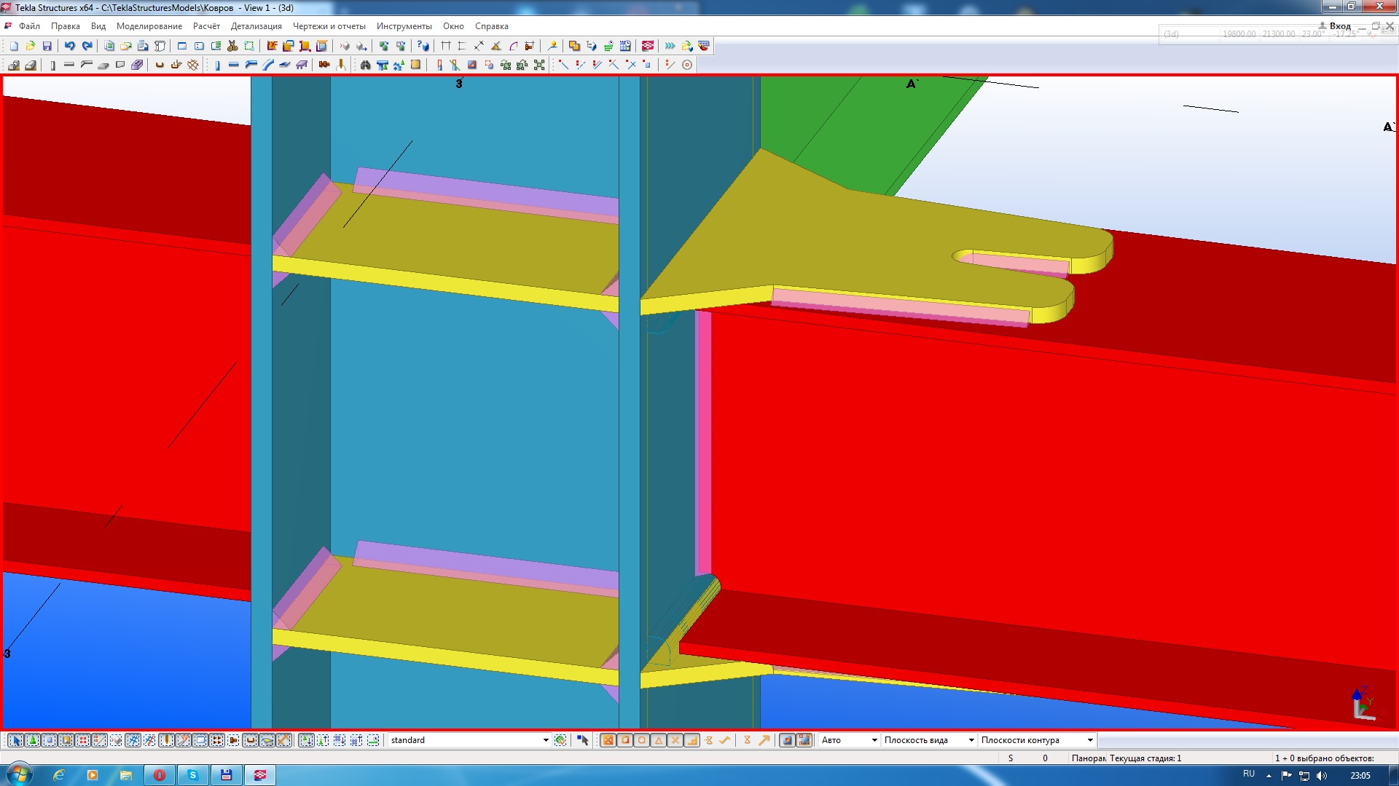
Task: Open the Справка help menu
Action: coord(491,26)
